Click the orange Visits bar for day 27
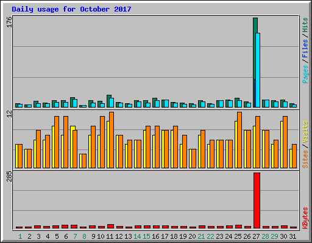 258,142
